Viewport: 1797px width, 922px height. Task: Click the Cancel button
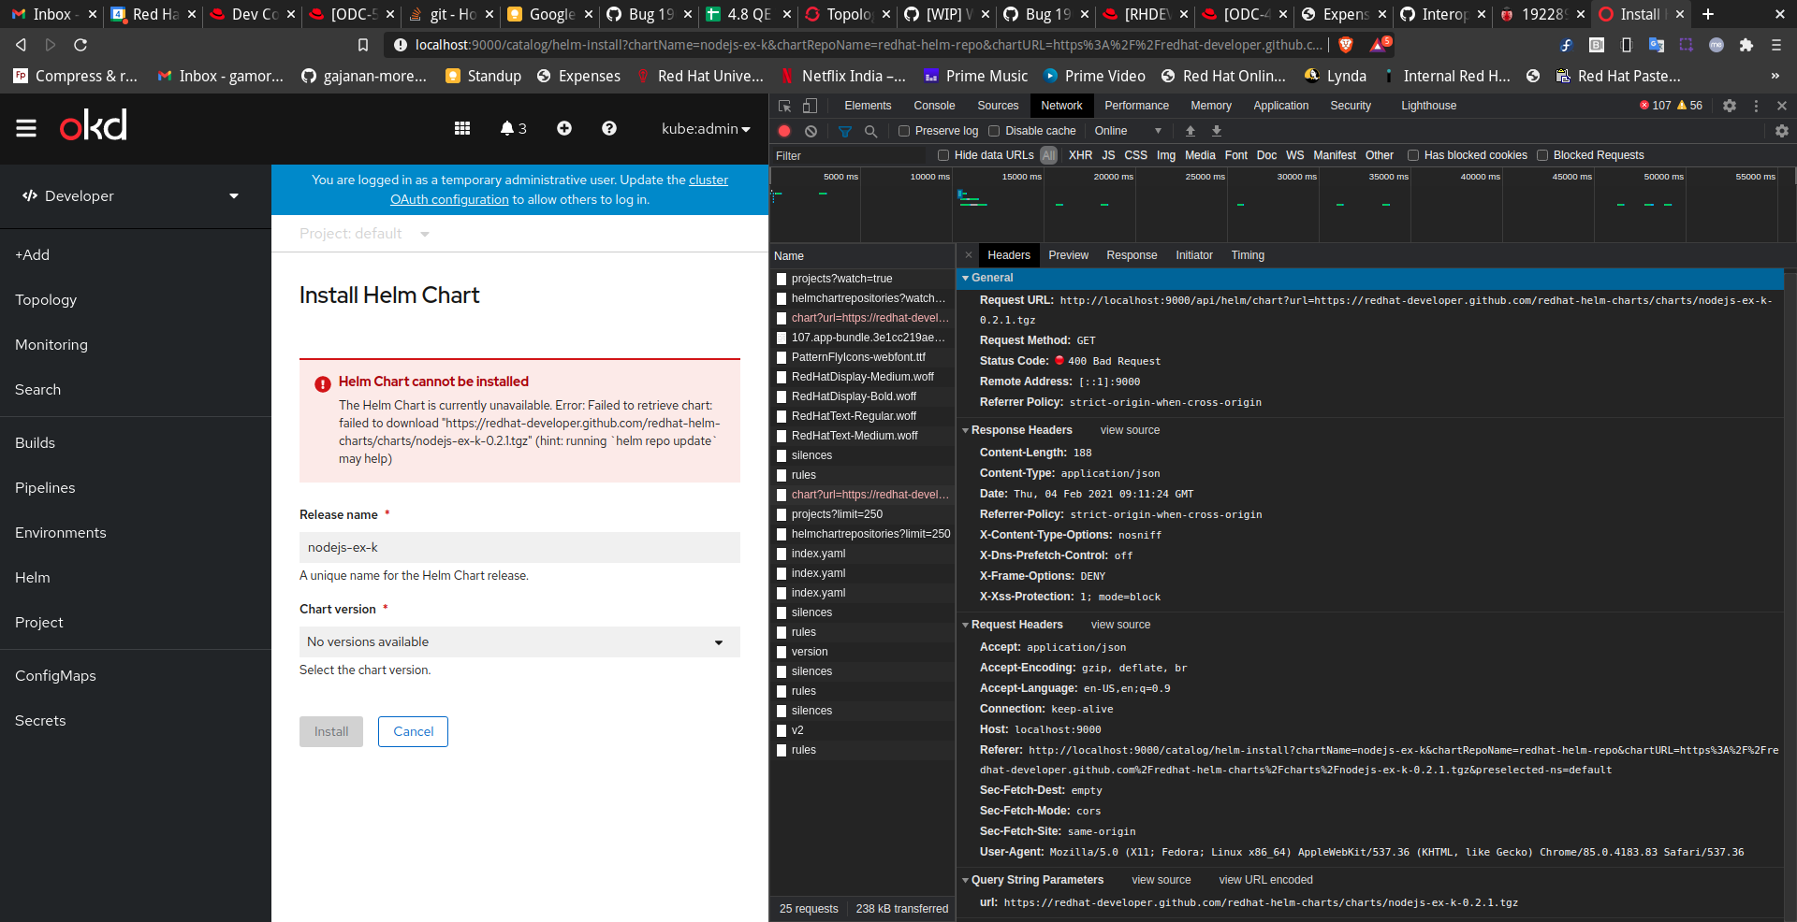(x=413, y=732)
